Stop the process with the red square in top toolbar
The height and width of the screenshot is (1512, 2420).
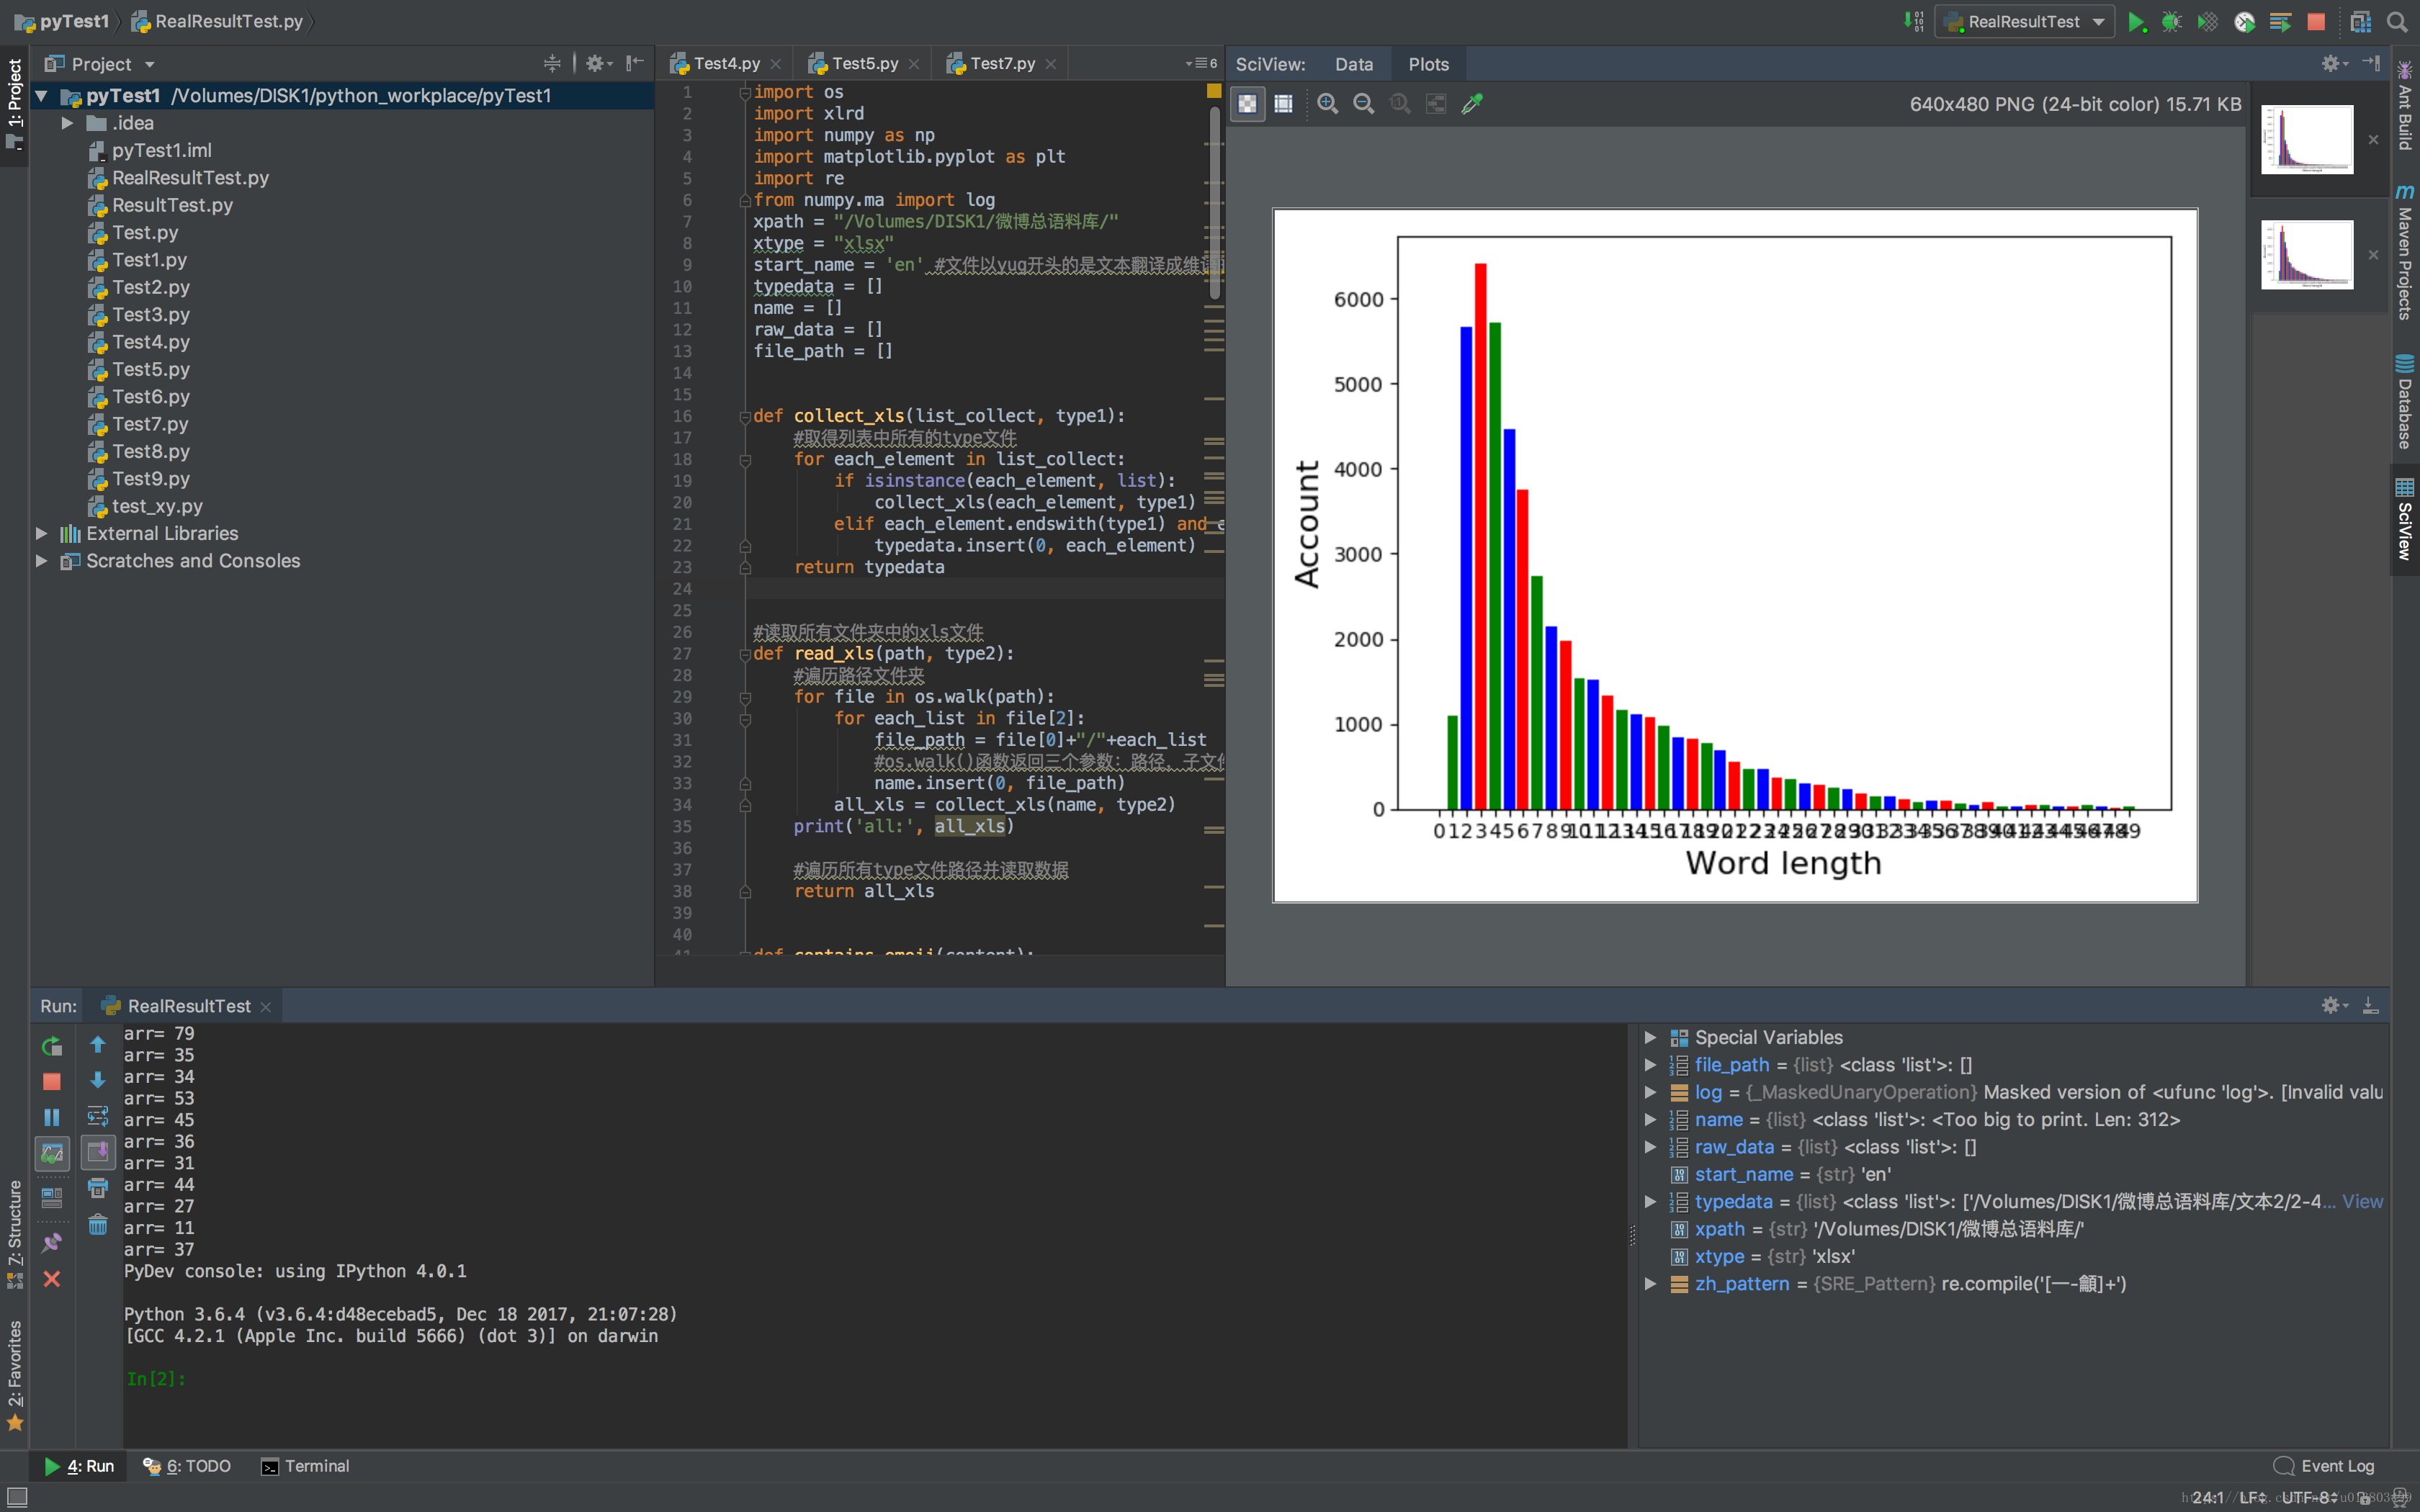pos(2316,22)
